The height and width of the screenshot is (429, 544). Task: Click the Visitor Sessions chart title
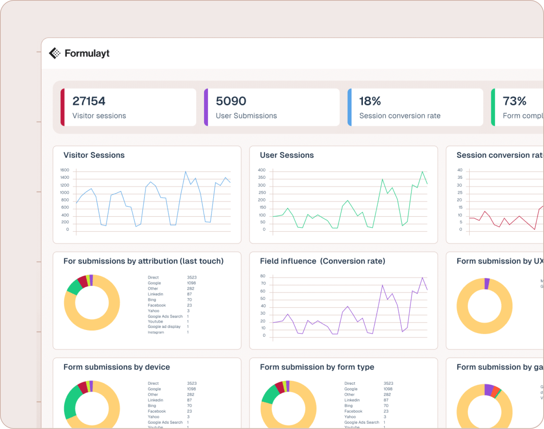94,155
